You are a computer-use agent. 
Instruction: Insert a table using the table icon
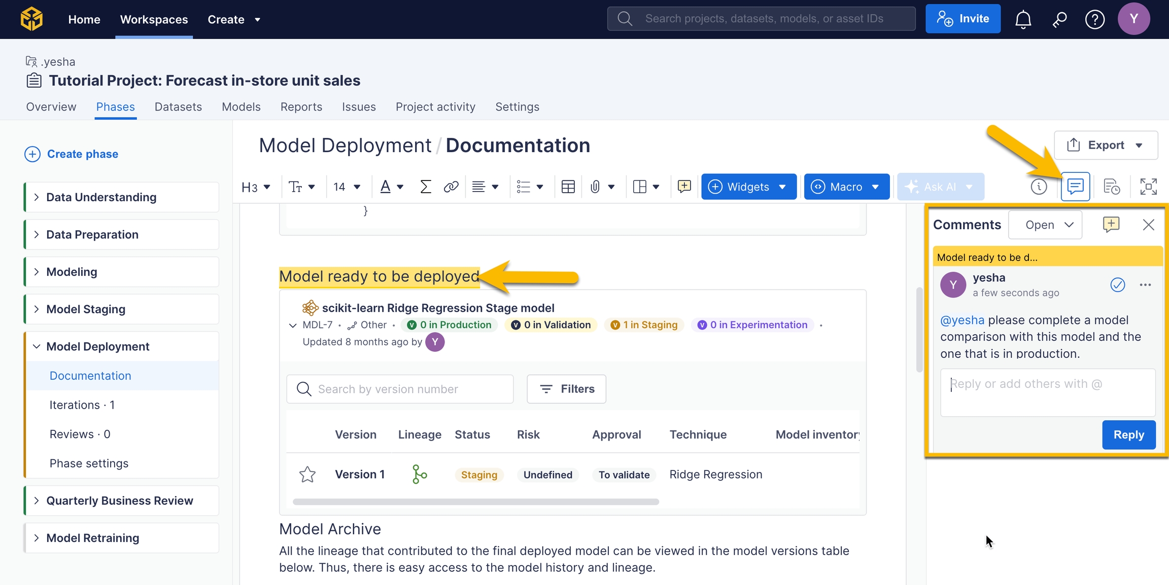pyautogui.click(x=568, y=187)
